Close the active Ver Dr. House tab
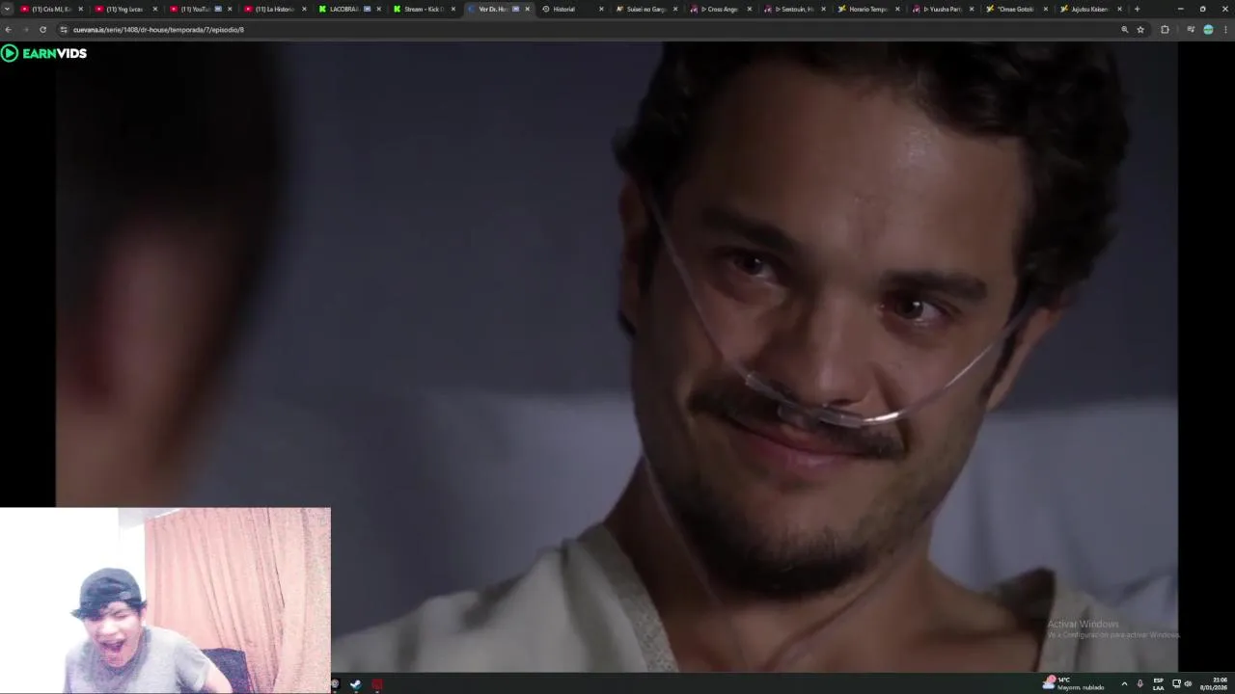Screen dimensions: 1235x694 point(527,9)
